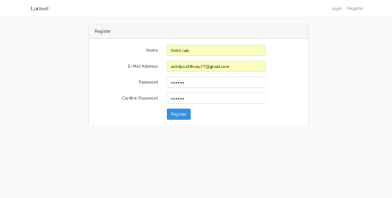Click the Confirm Password label

pos(140,98)
